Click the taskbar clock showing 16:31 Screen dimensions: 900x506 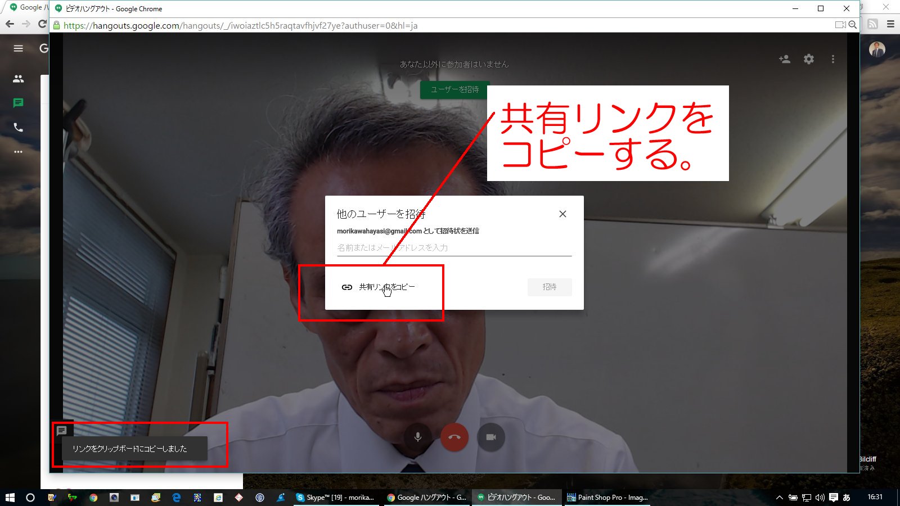(875, 497)
